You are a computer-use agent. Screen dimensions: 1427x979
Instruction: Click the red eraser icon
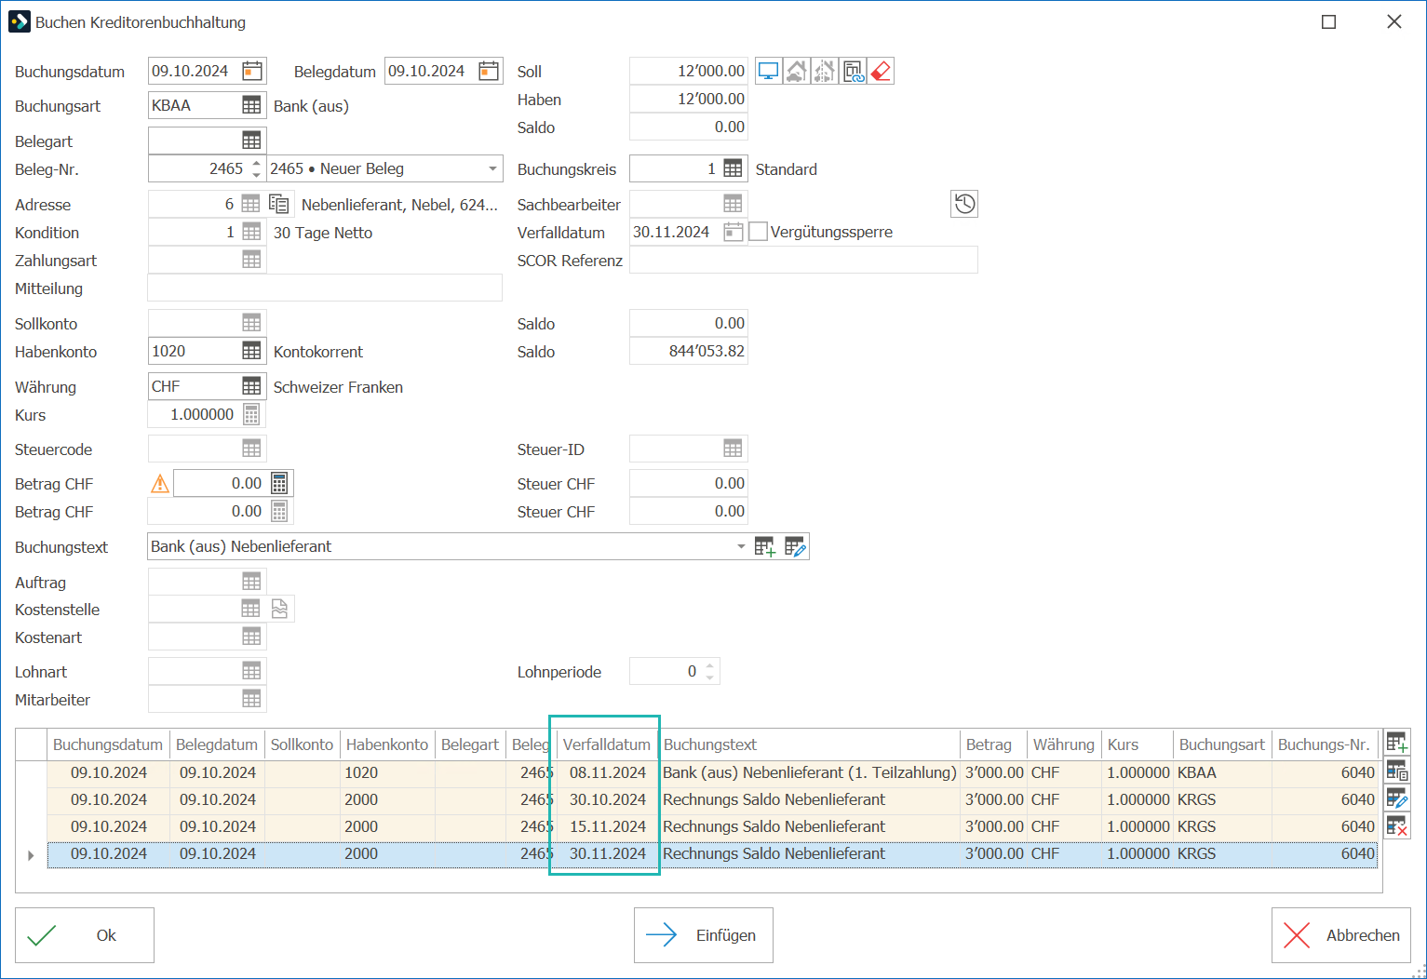881,72
